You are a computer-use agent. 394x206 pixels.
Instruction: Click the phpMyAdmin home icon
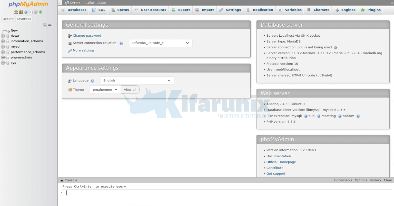pyautogui.click(x=16, y=12)
